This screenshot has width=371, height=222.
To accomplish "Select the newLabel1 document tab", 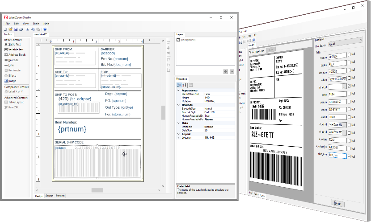I will tap(41, 34).
